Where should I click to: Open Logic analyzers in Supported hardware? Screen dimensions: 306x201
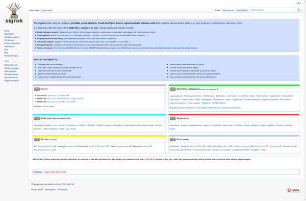pyautogui.click(x=176, y=96)
